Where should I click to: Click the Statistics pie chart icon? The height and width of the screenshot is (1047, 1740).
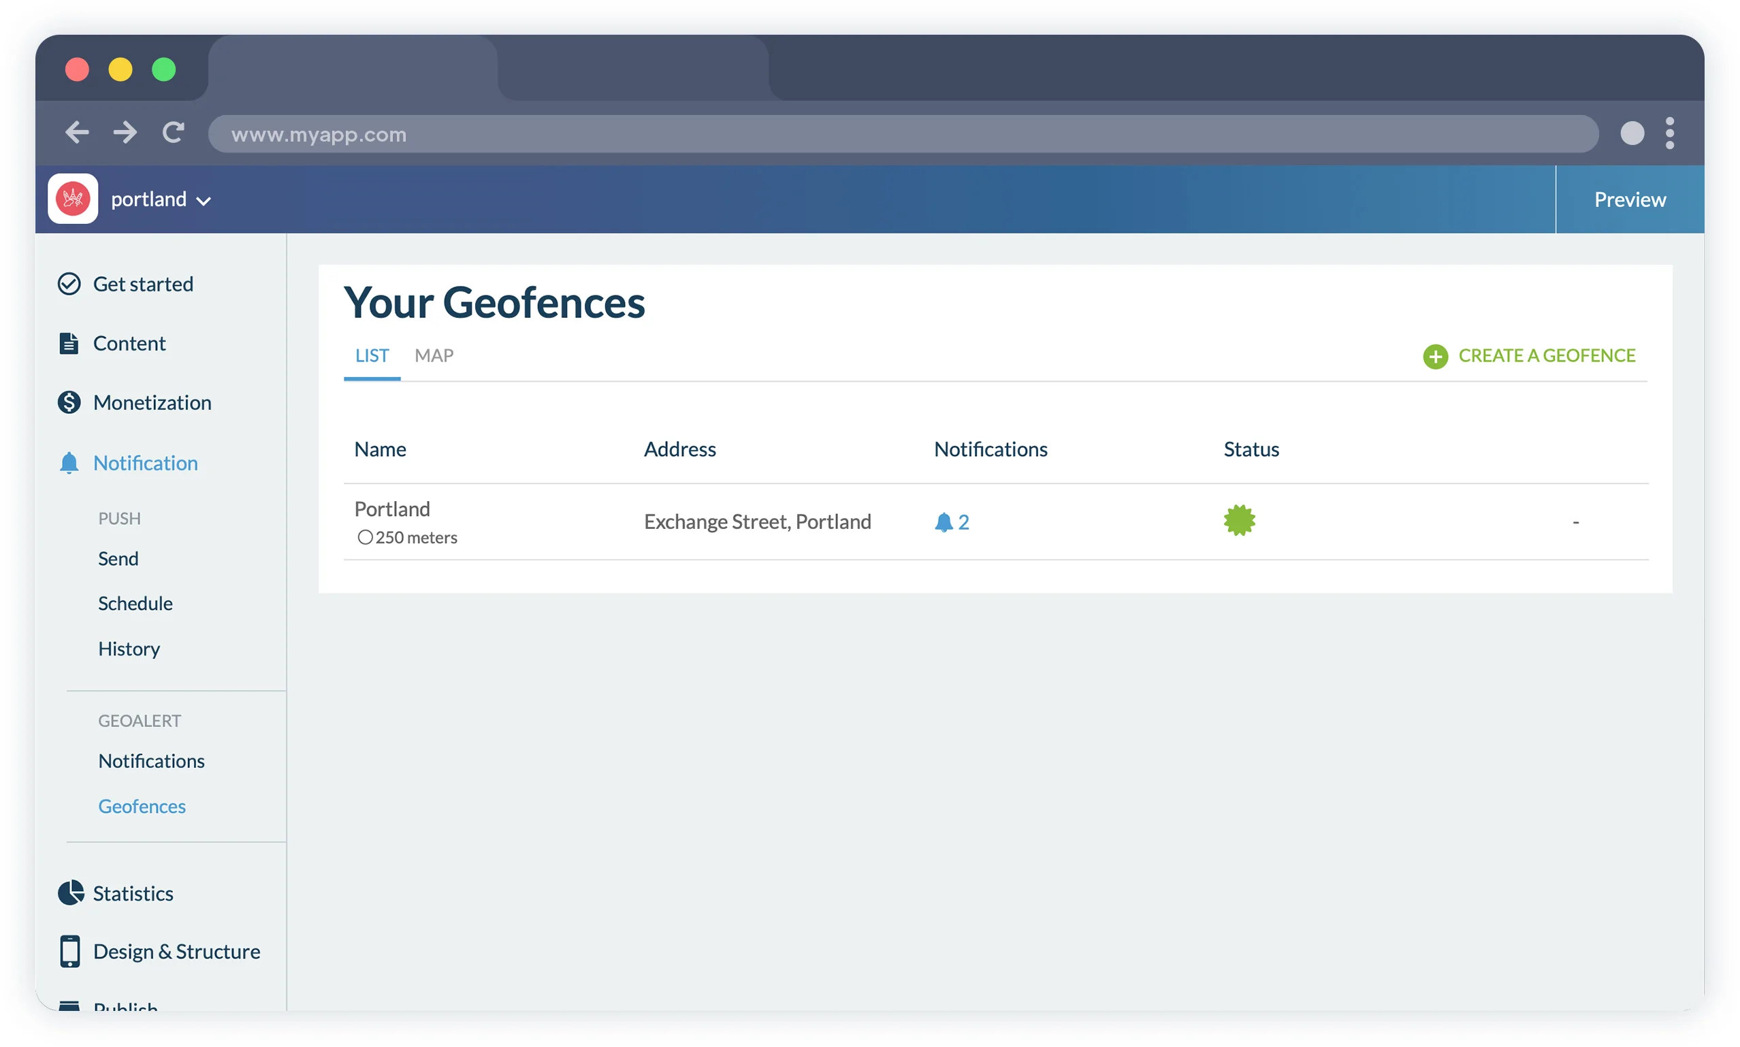pos(71,892)
